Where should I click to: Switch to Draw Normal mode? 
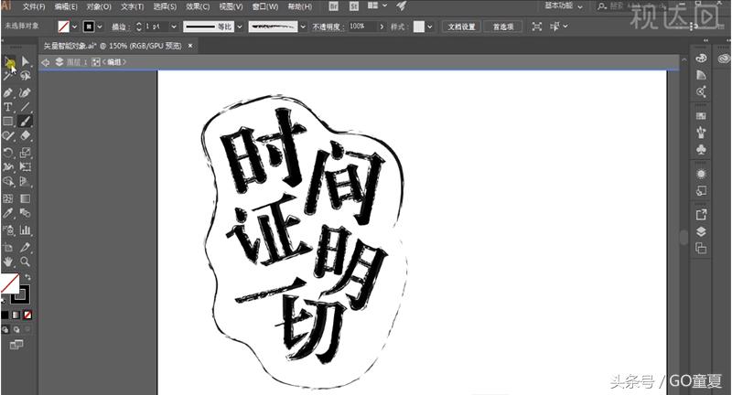pos(5,330)
